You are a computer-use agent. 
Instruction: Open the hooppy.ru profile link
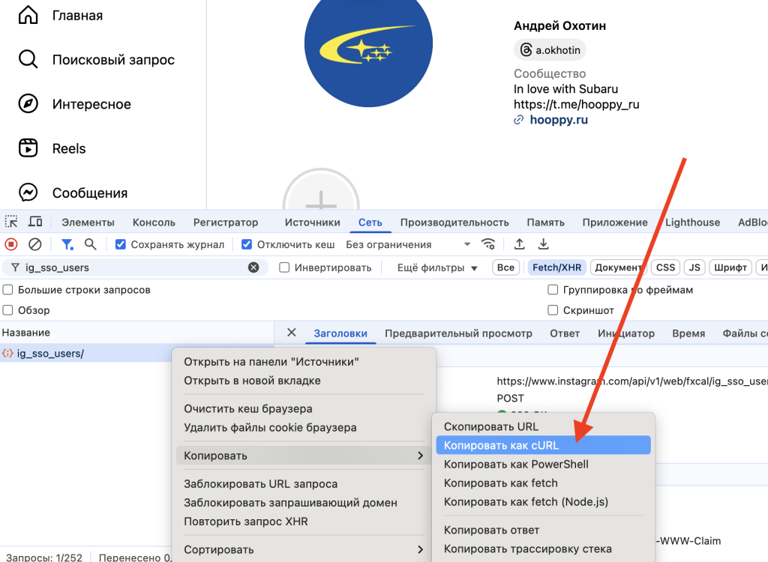click(x=558, y=120)
